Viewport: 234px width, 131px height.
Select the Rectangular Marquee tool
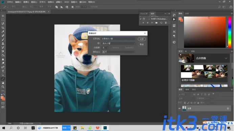click(3, 20)
